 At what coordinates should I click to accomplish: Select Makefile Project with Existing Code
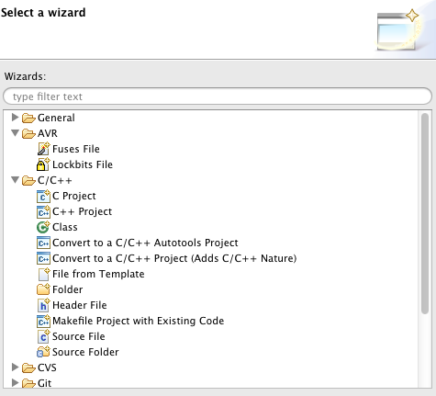coord(138,321)
